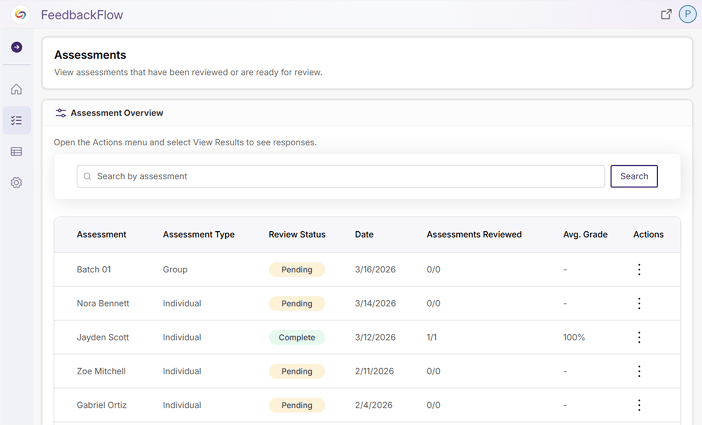Open Settings gear in the sidebar
This screenshot has width=702, height=425.
pos(16,183)
